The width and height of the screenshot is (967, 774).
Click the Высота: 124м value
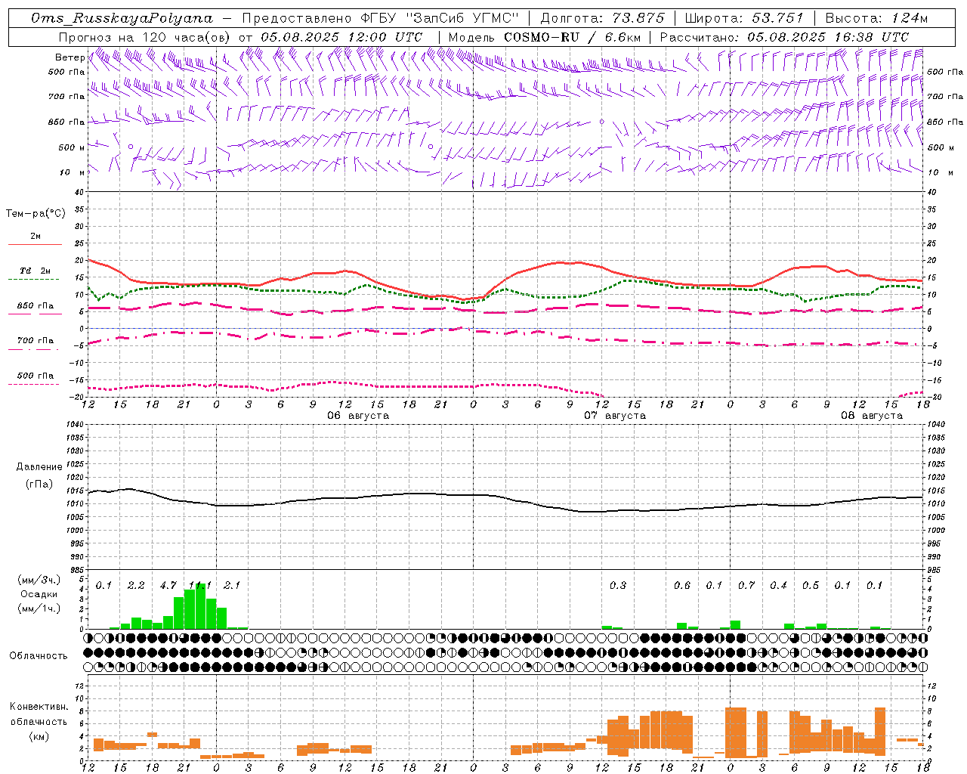tap(876, 18)
